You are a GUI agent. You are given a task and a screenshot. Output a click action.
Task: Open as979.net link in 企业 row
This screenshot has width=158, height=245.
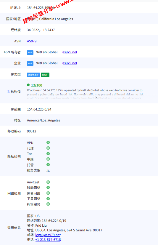[70, 63]
